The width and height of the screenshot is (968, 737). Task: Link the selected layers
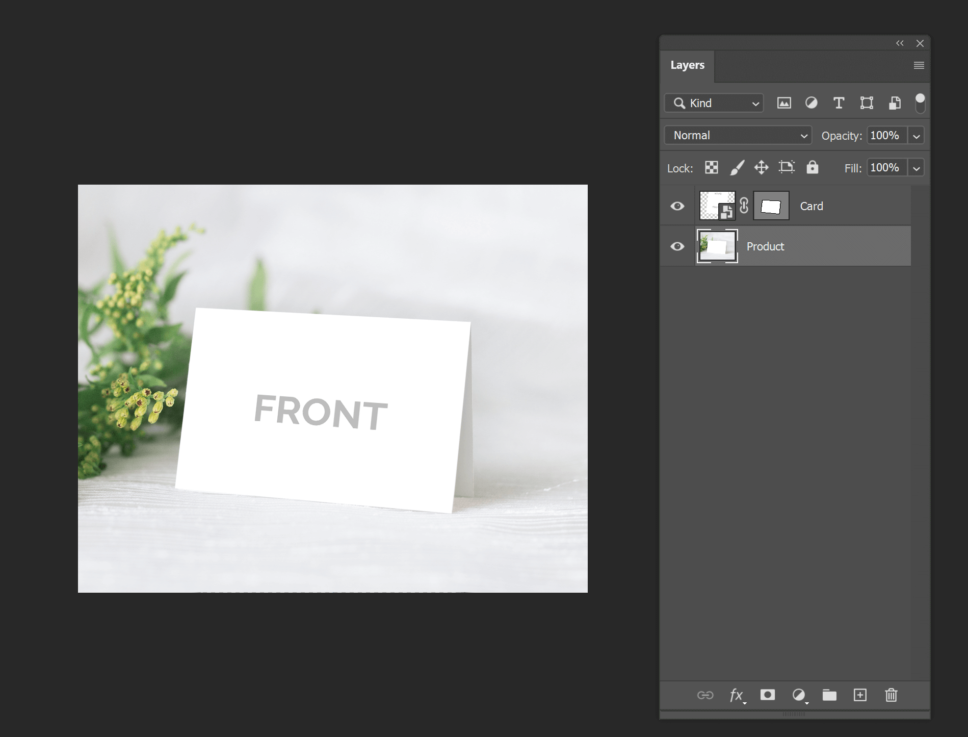705,695
